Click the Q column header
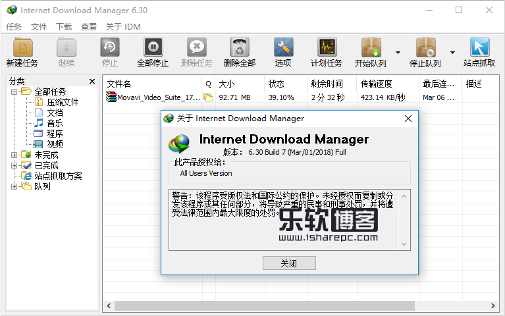This screenshot has height=316, width=505. click(209, 84)
